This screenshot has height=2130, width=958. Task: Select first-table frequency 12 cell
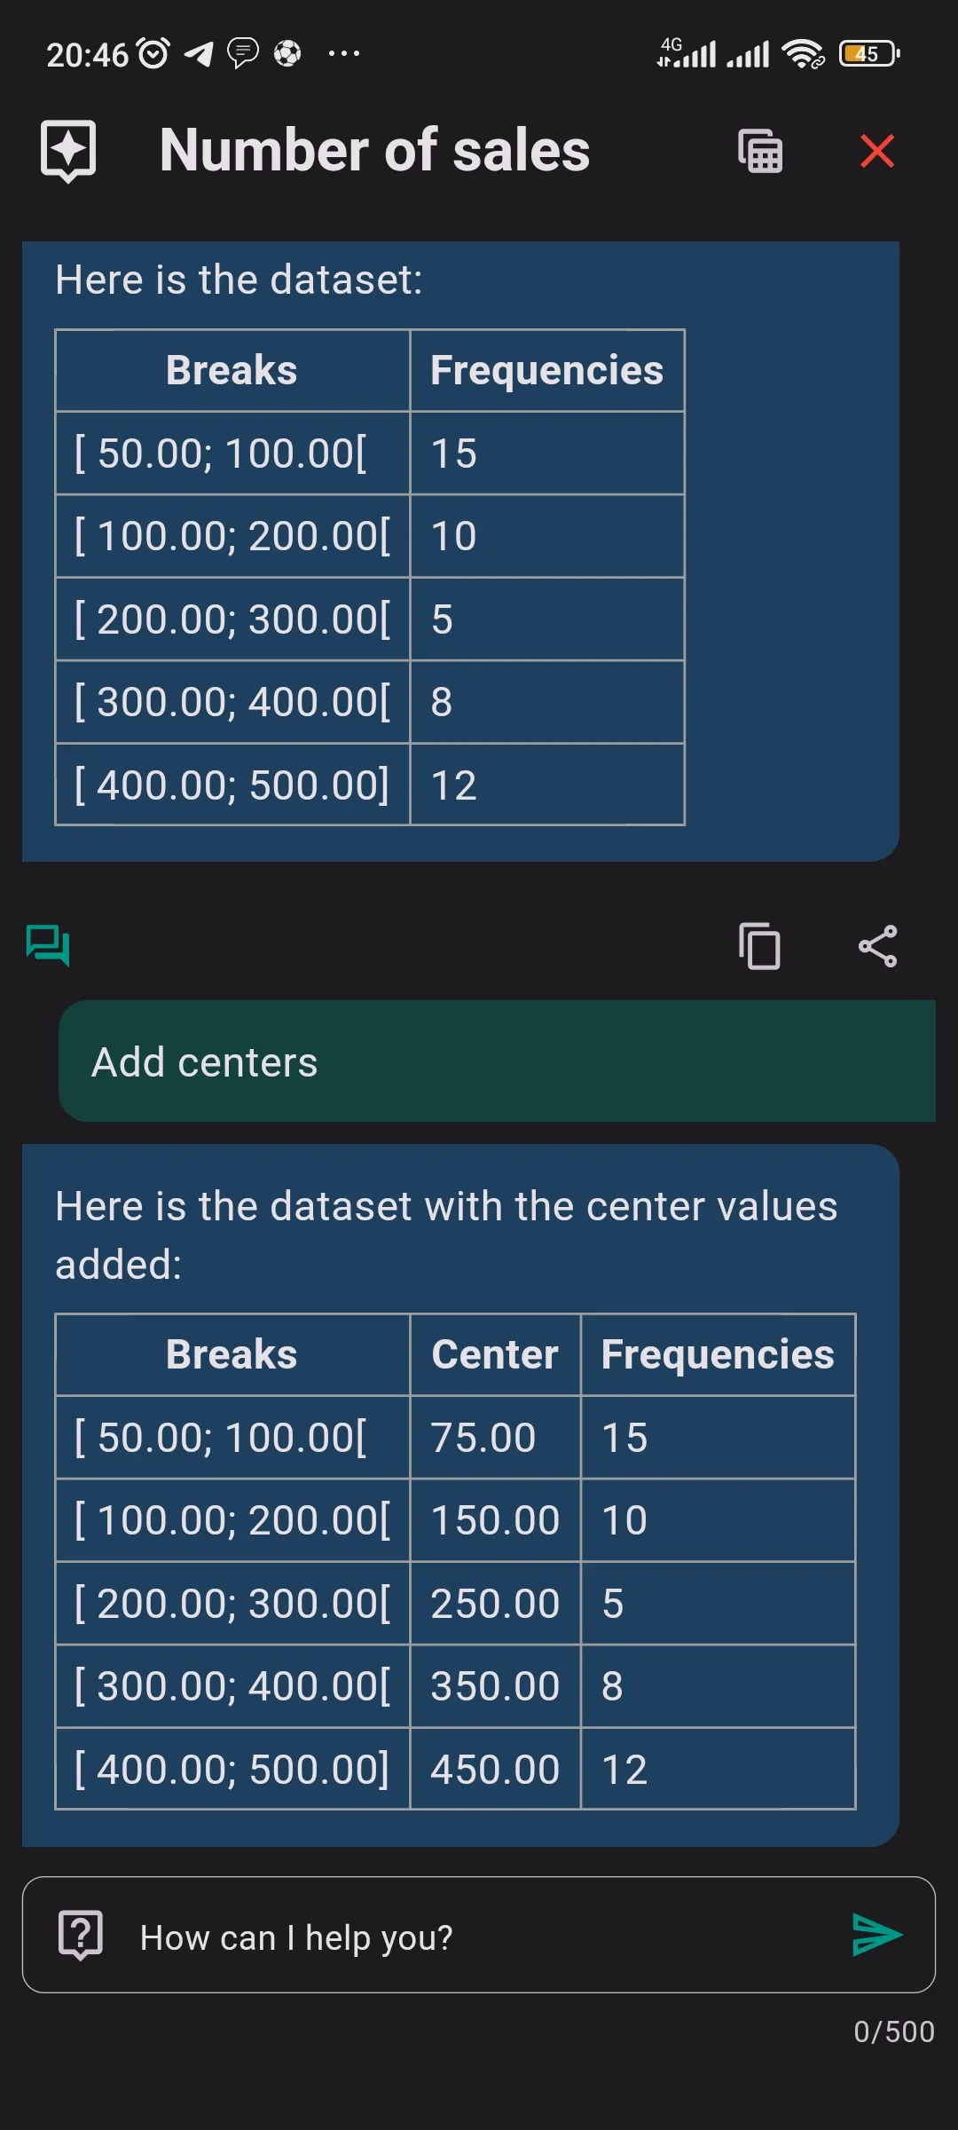(546, 785)
